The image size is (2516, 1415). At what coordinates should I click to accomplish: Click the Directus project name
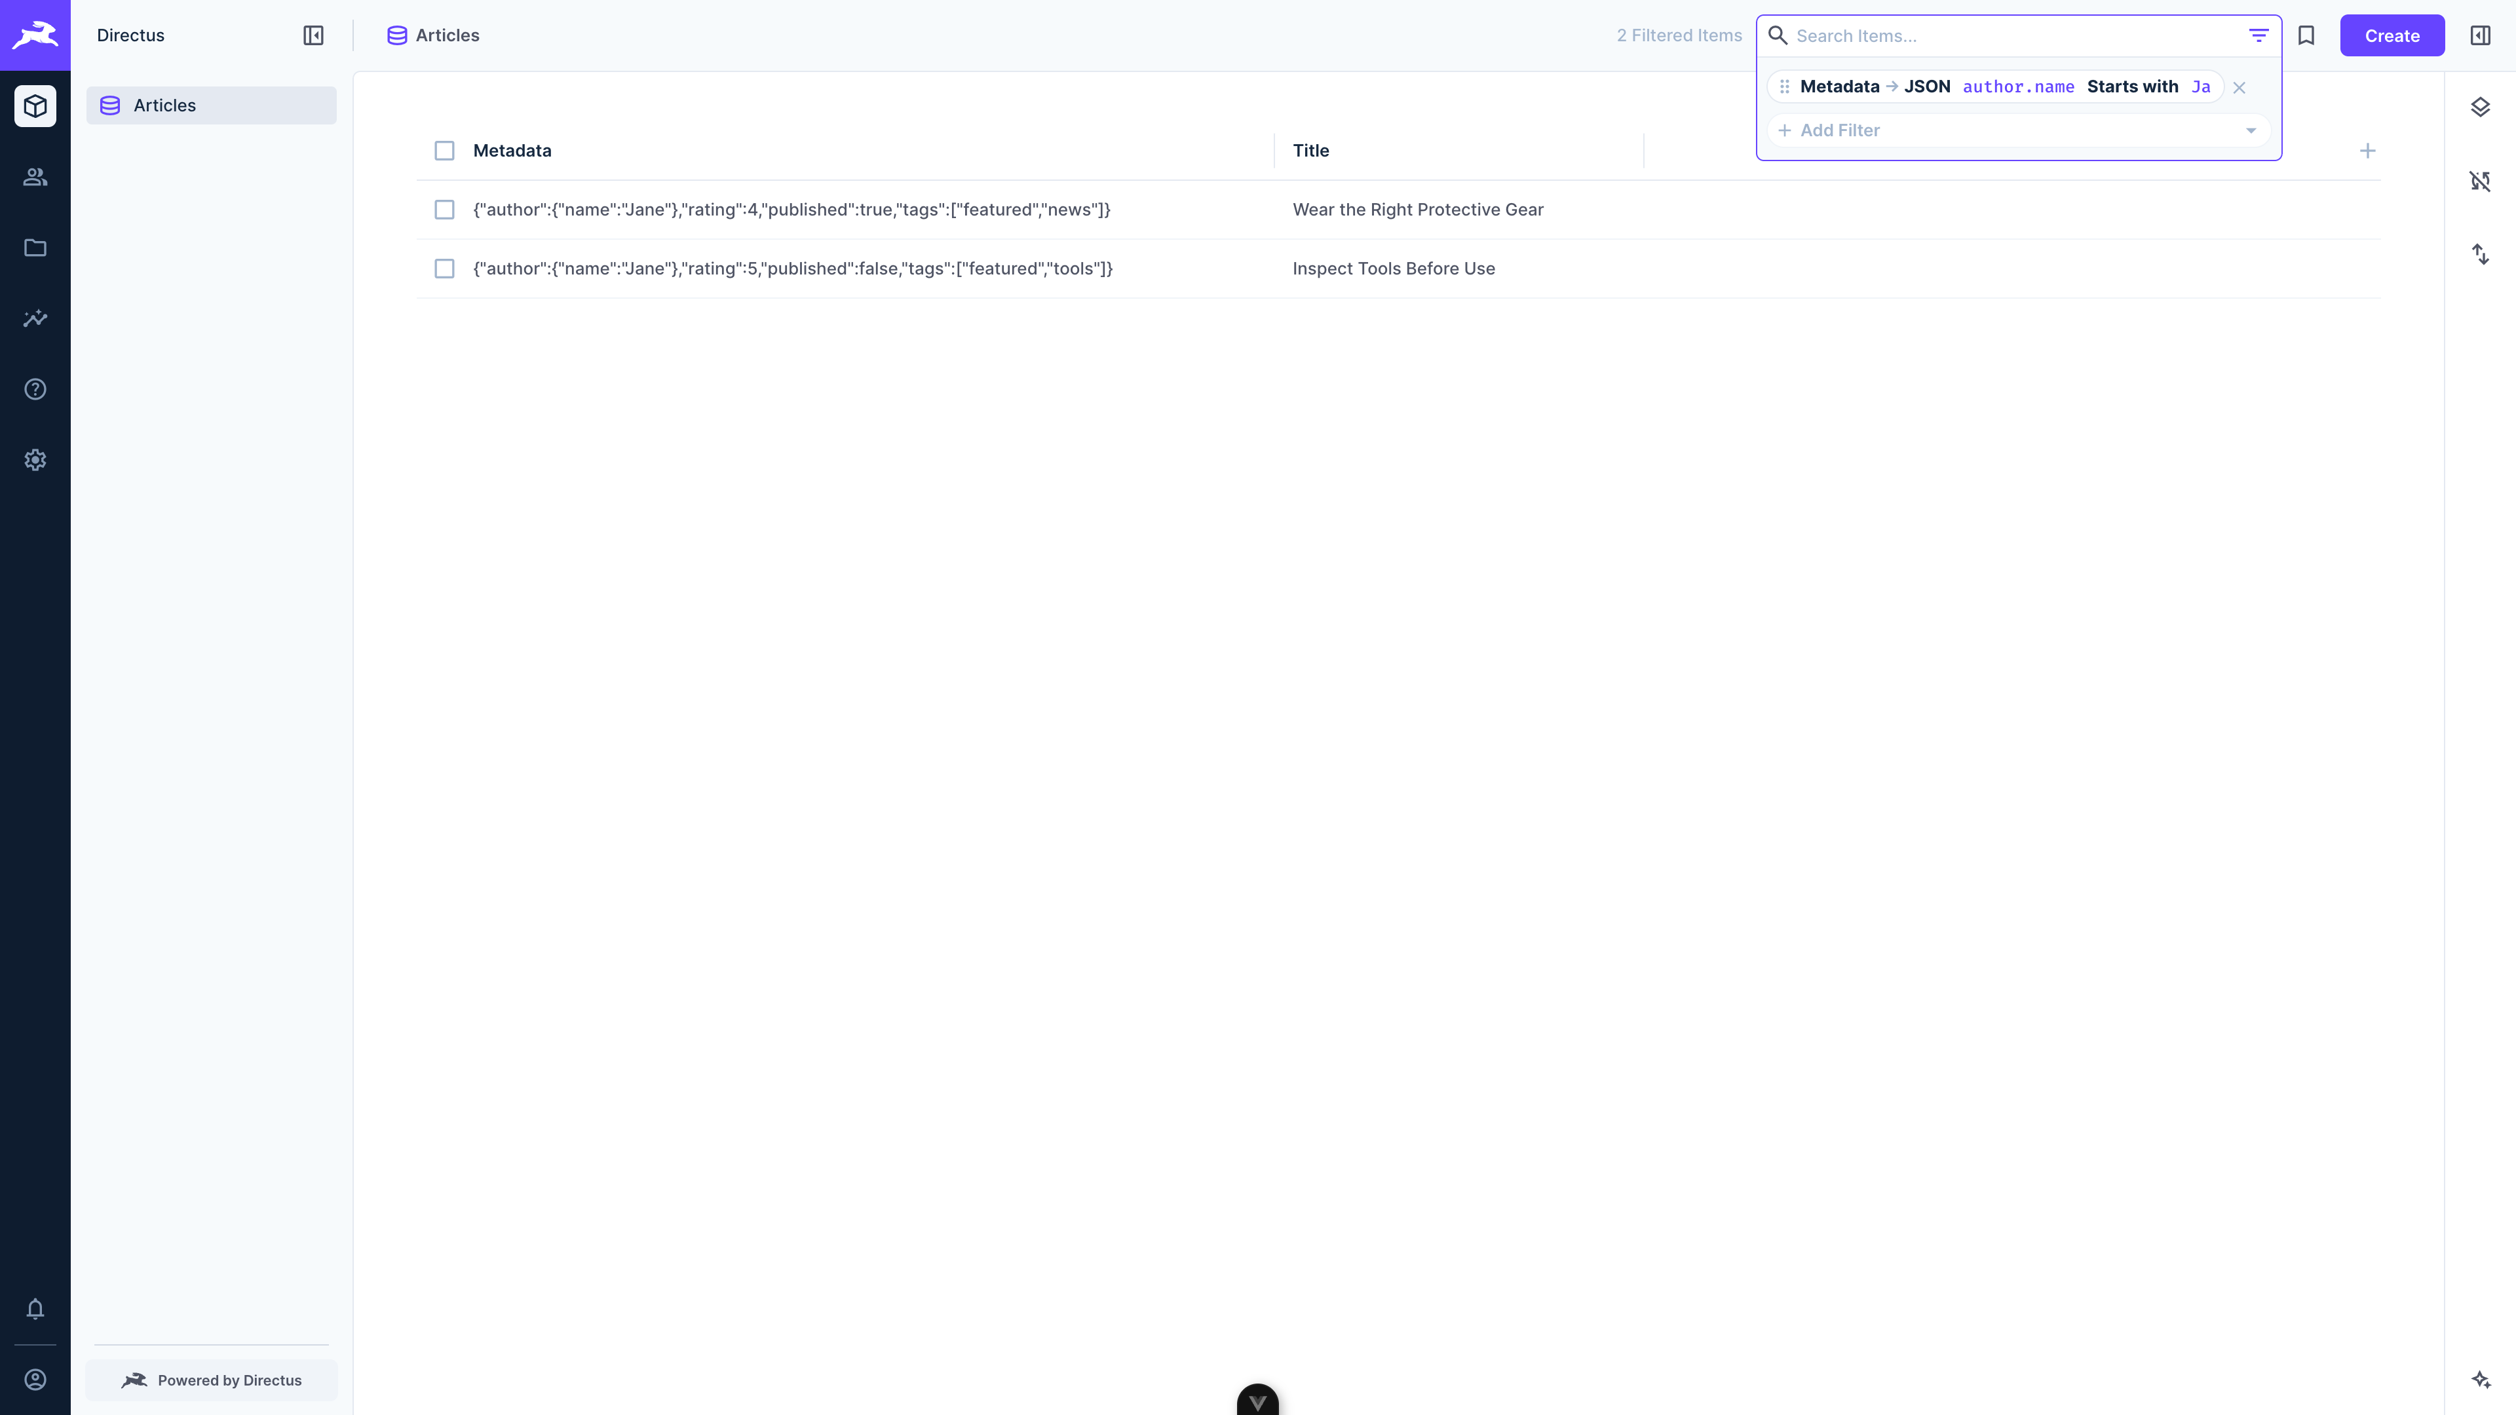[x=130, y=35]
